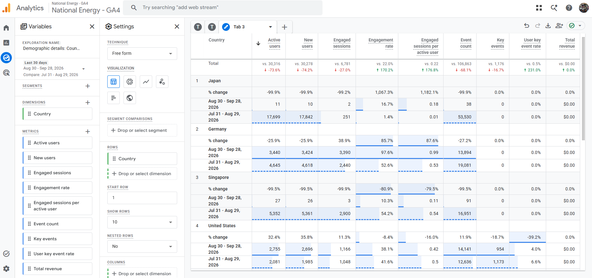Add a new dimension
The height and width of the screenshot is (278, 592).
(88, 103)
